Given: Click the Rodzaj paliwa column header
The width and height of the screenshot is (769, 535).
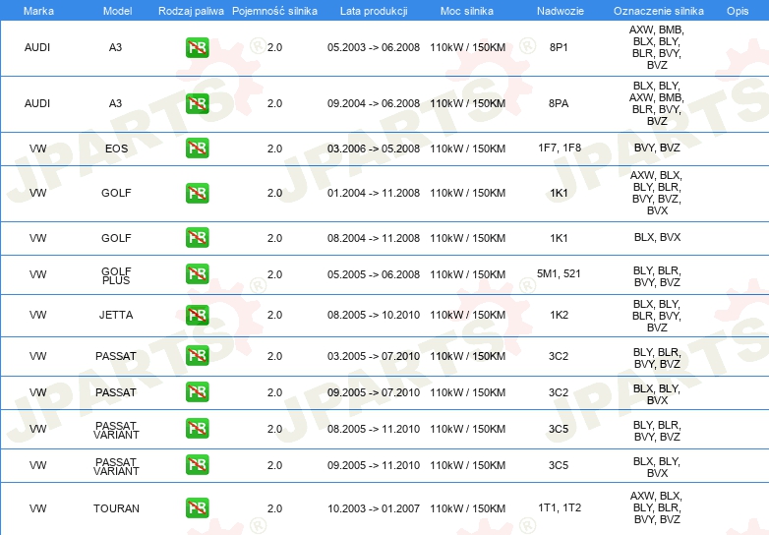Looking at the screenshot, I should [191, 11].
